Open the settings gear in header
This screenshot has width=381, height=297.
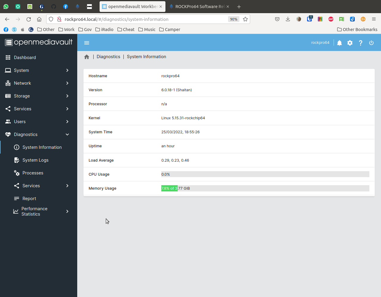pos(350,43)
